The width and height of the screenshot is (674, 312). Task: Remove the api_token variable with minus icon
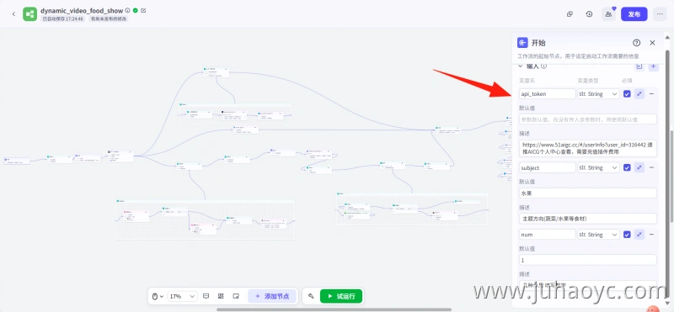[651, 93]
